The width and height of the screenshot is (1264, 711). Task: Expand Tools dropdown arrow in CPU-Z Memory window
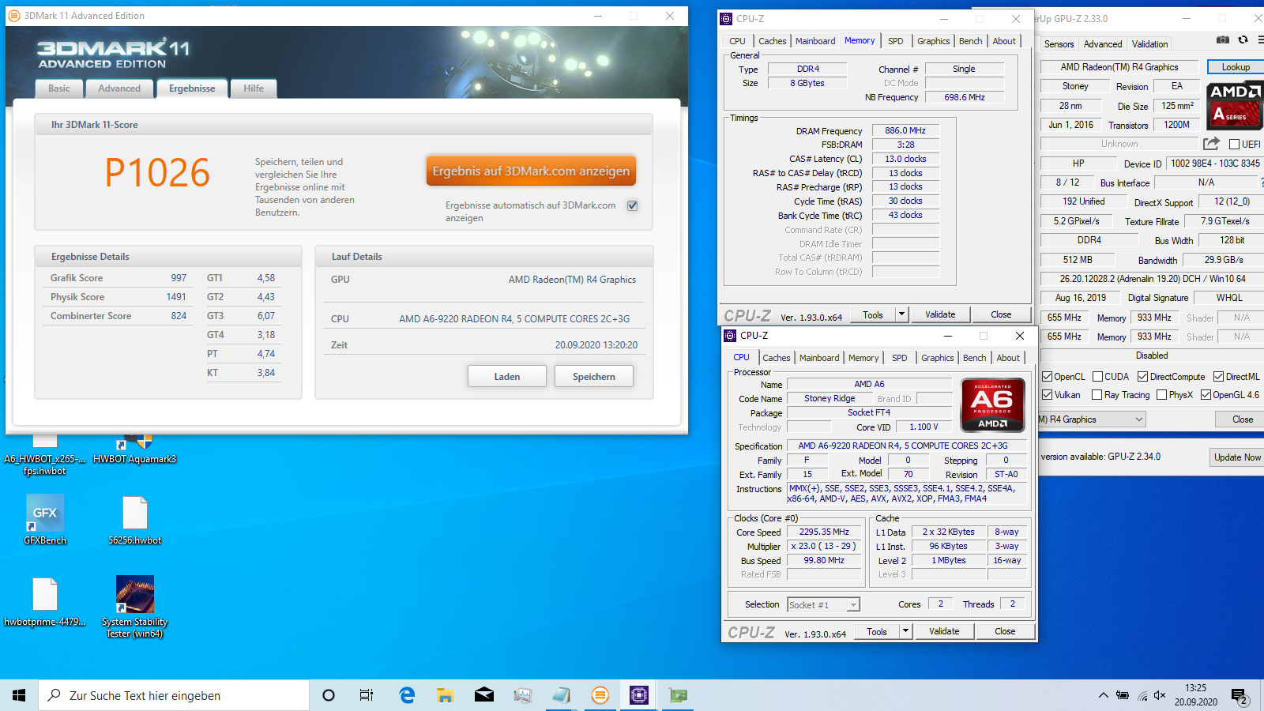click(x=901, y=314)
